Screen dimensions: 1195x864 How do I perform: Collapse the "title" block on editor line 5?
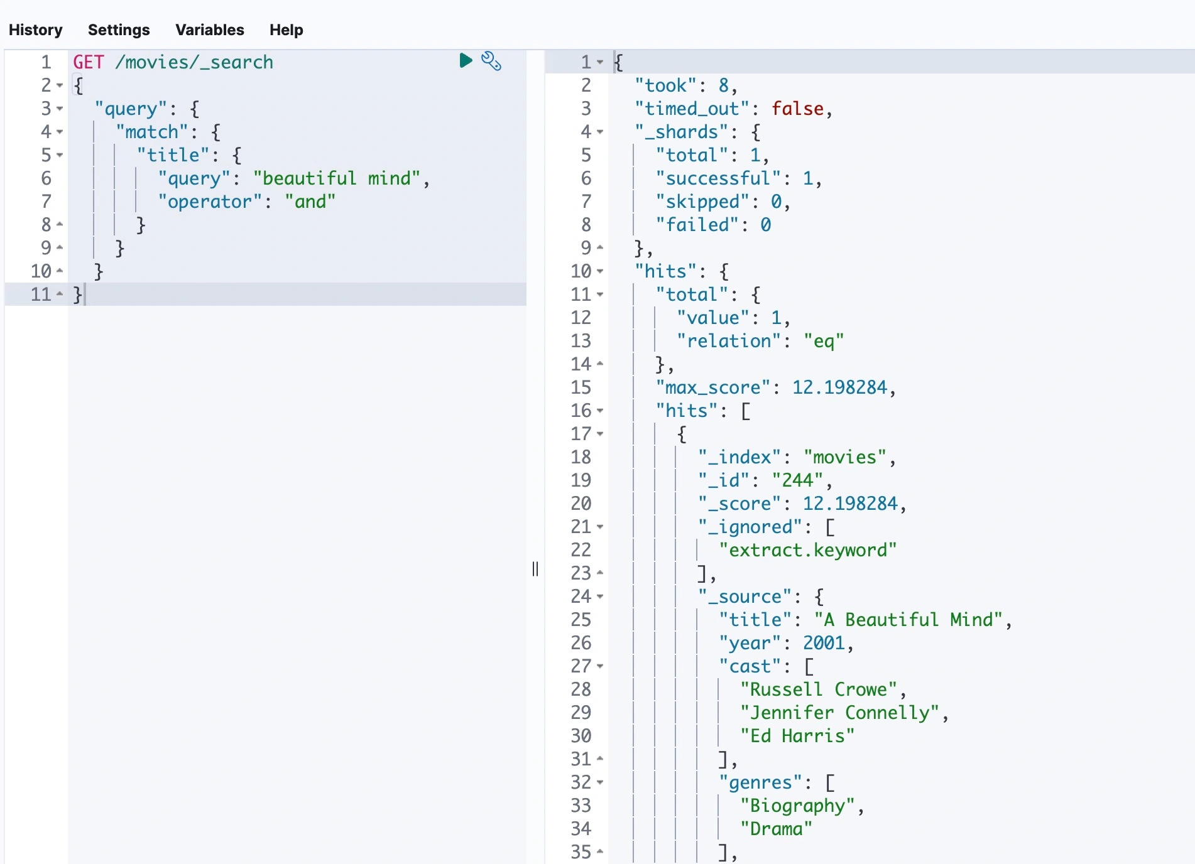point(60,155)
